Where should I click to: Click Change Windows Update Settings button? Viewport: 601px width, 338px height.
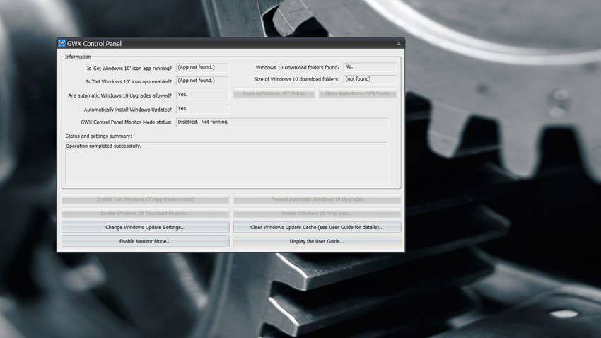(x=145, y=227)
